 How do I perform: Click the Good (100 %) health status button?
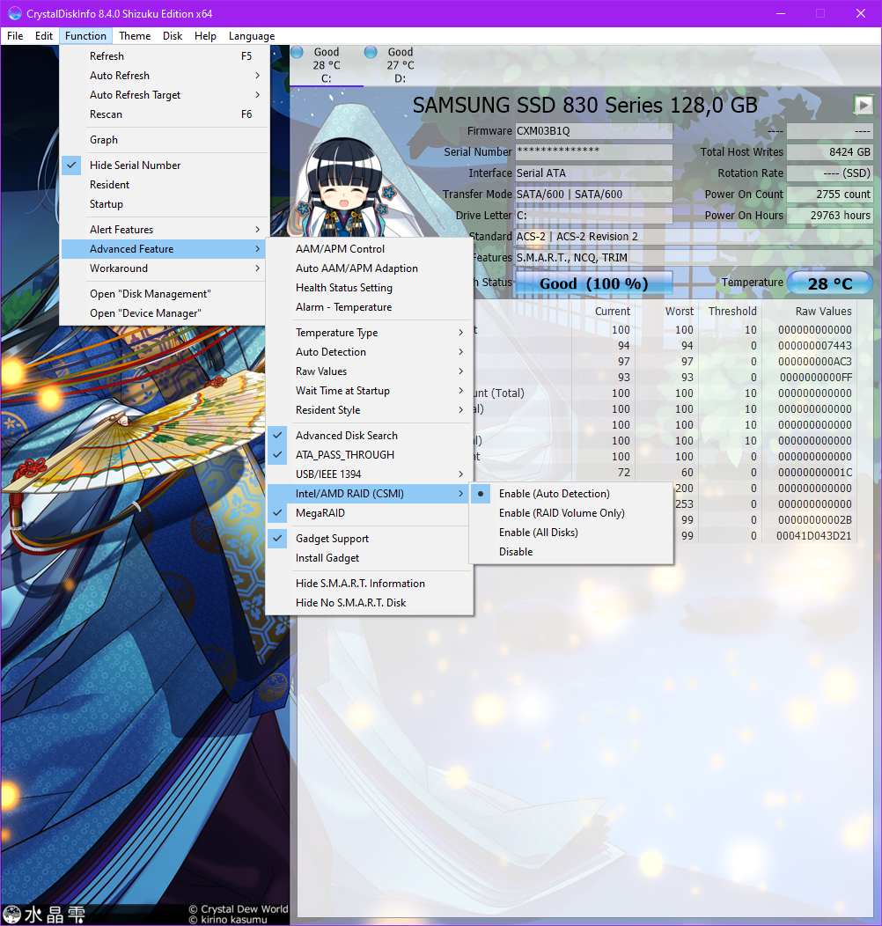pos(593,283)
